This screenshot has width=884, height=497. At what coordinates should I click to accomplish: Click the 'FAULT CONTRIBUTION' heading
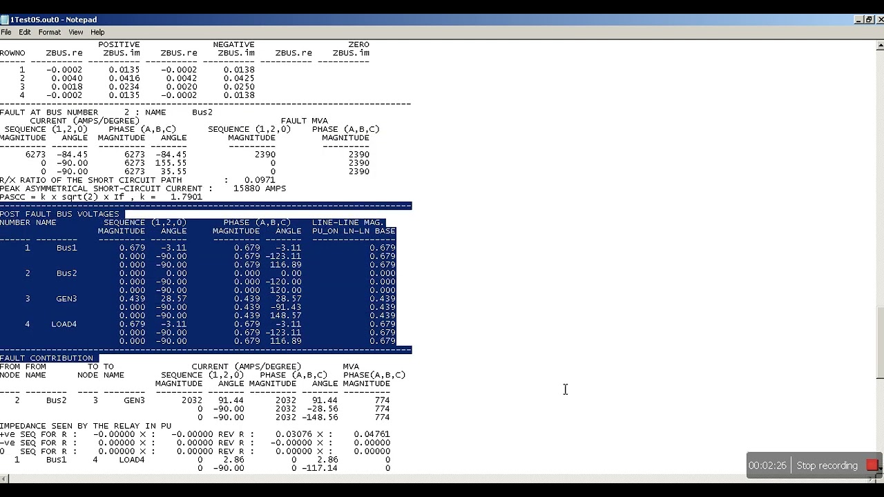pyautogui.click(x=46, y=358)
